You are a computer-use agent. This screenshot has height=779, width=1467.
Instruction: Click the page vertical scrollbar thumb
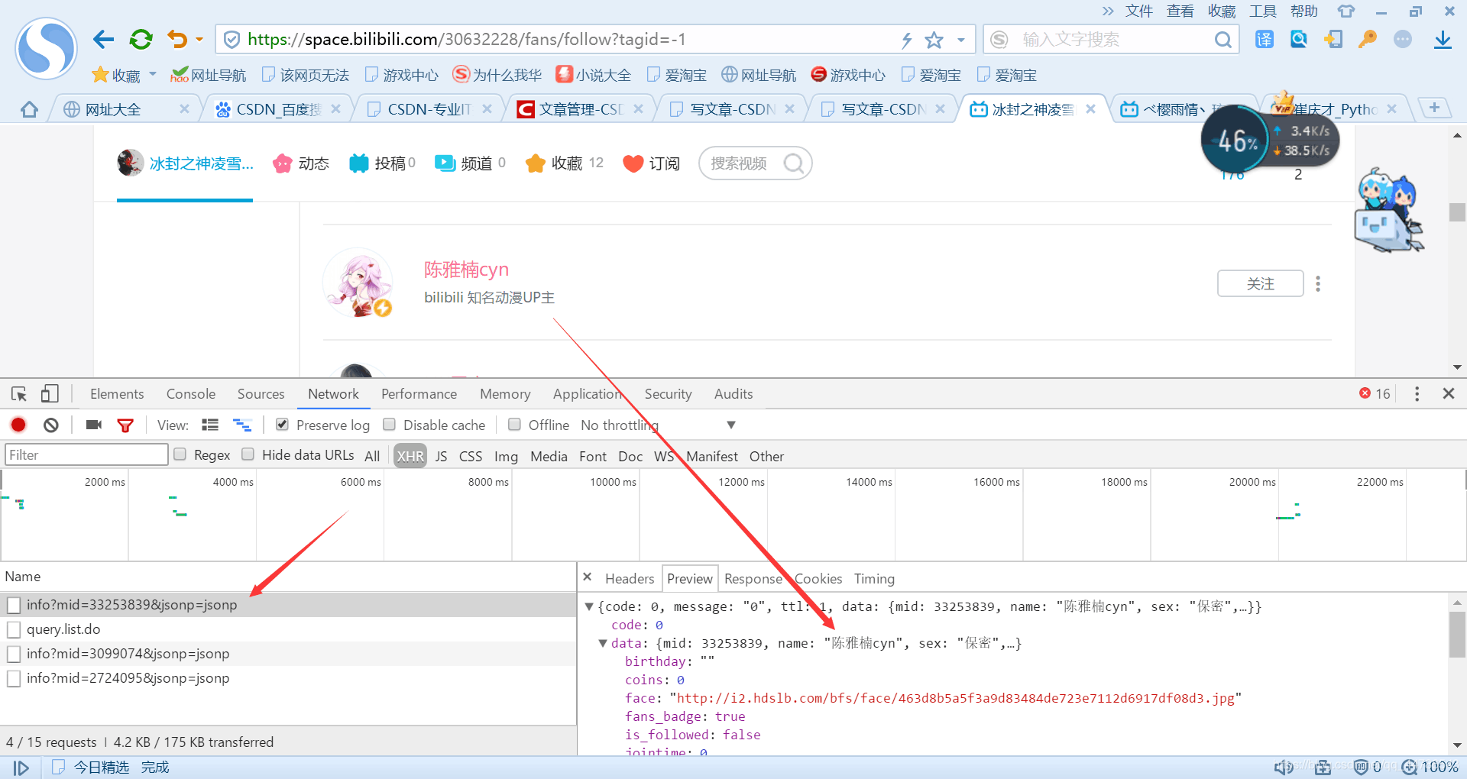tap(1457, 212)
